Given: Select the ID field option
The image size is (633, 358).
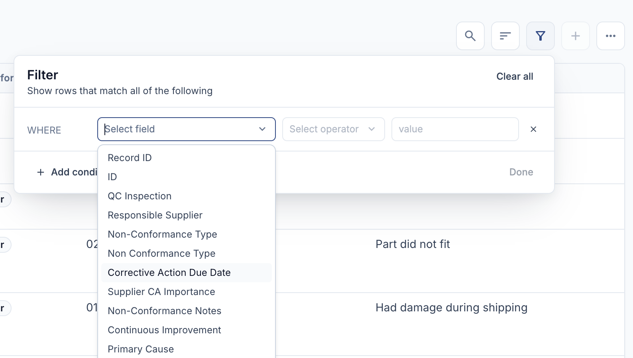Looking at the screenshot, I should click(187, 177).
